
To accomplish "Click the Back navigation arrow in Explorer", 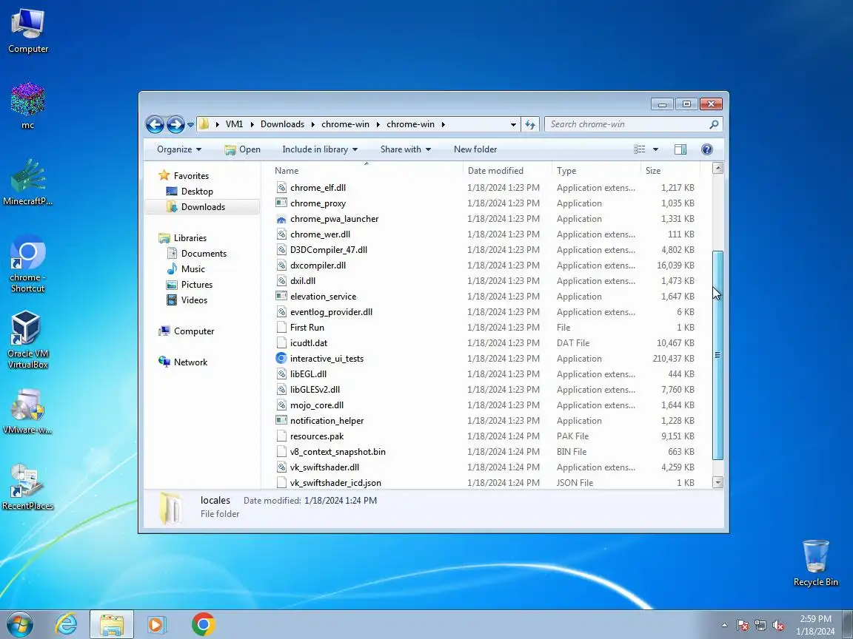I will 155,124.
